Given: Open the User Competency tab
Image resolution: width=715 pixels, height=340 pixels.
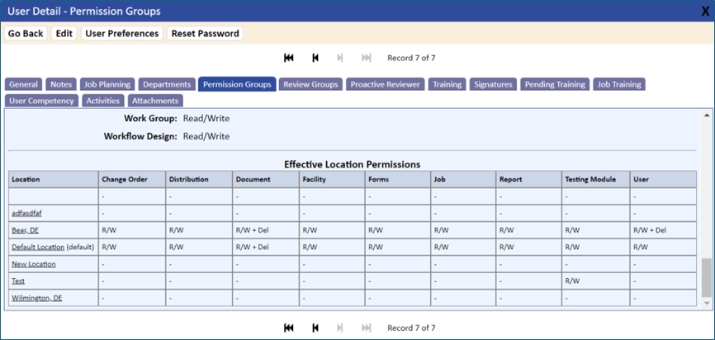Looking at the screenshot, I should [x=41, y=101].
